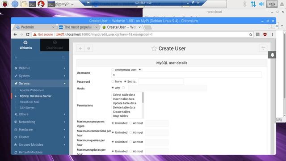Image resolution: width=286 pixels, height=161 pixels.
Task: Open Read User Mail module
Action: (x=29, y=102)
